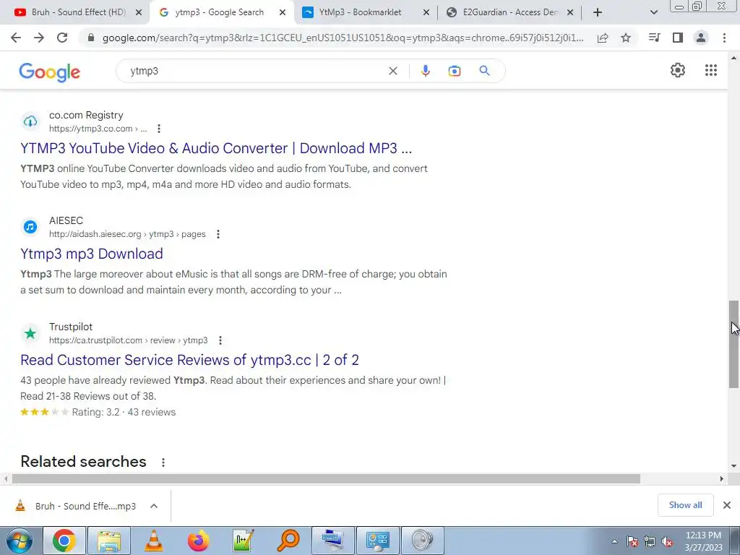Open Chrome three-dot menu
Image resolution: width=740 pixels, height=555 pixels.
point(724,38)
